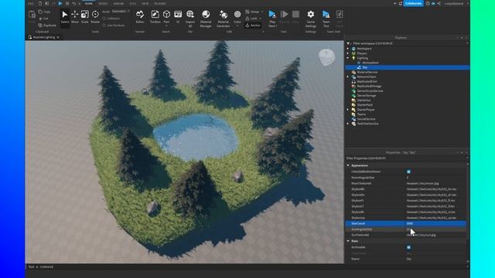This screenshot has height=278, width=495.
Task: Expand the StarterPlayer tree node
Action: point(348,110)
